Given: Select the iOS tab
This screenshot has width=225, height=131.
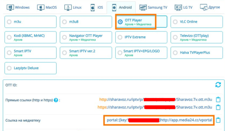Looking at the screenshot, I should tap(97, 7).
